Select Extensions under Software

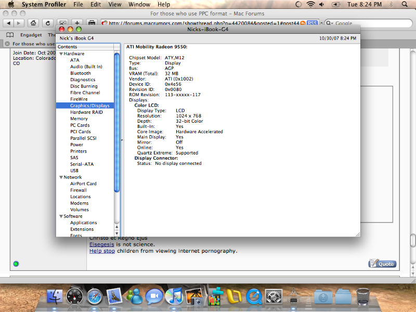click(82, 229)
